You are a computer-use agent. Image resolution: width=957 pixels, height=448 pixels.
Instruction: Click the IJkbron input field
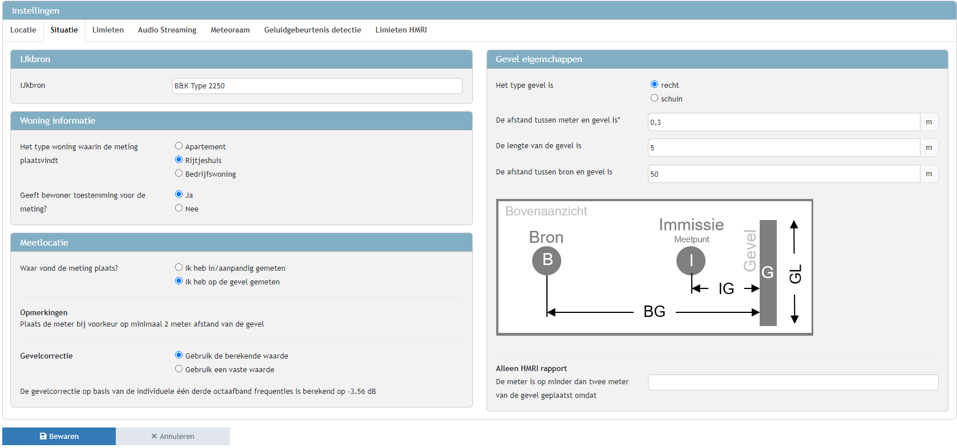pos(317,86)
